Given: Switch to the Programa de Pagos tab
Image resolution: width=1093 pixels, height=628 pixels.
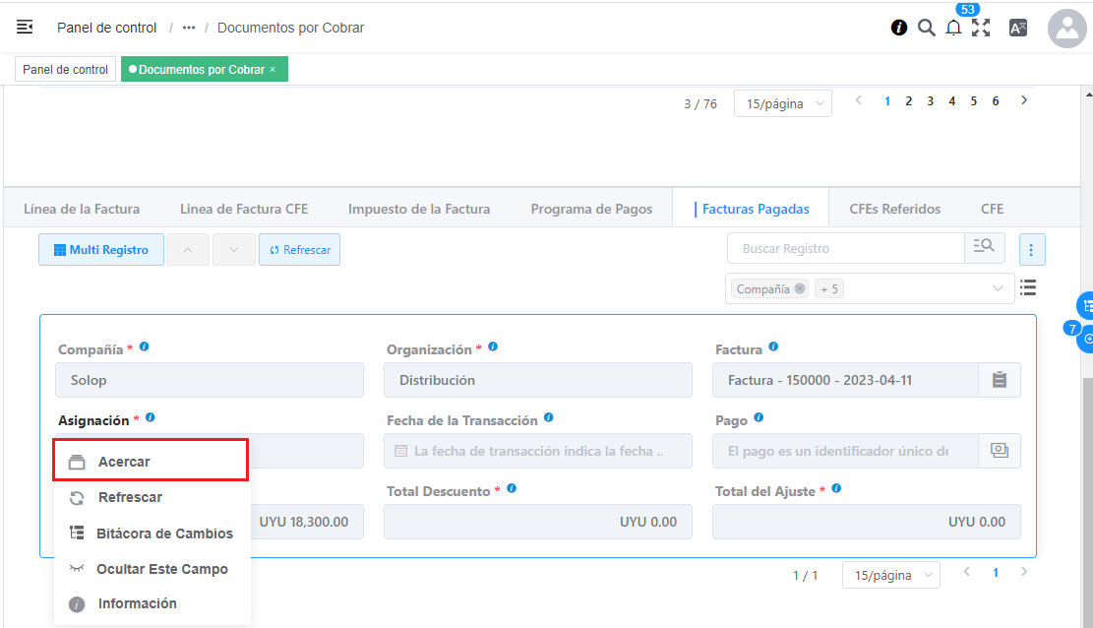Looking at the screenshot, I should point(591,209).
